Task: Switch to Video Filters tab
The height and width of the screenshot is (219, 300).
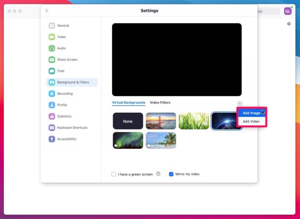Action: point(160,102)
